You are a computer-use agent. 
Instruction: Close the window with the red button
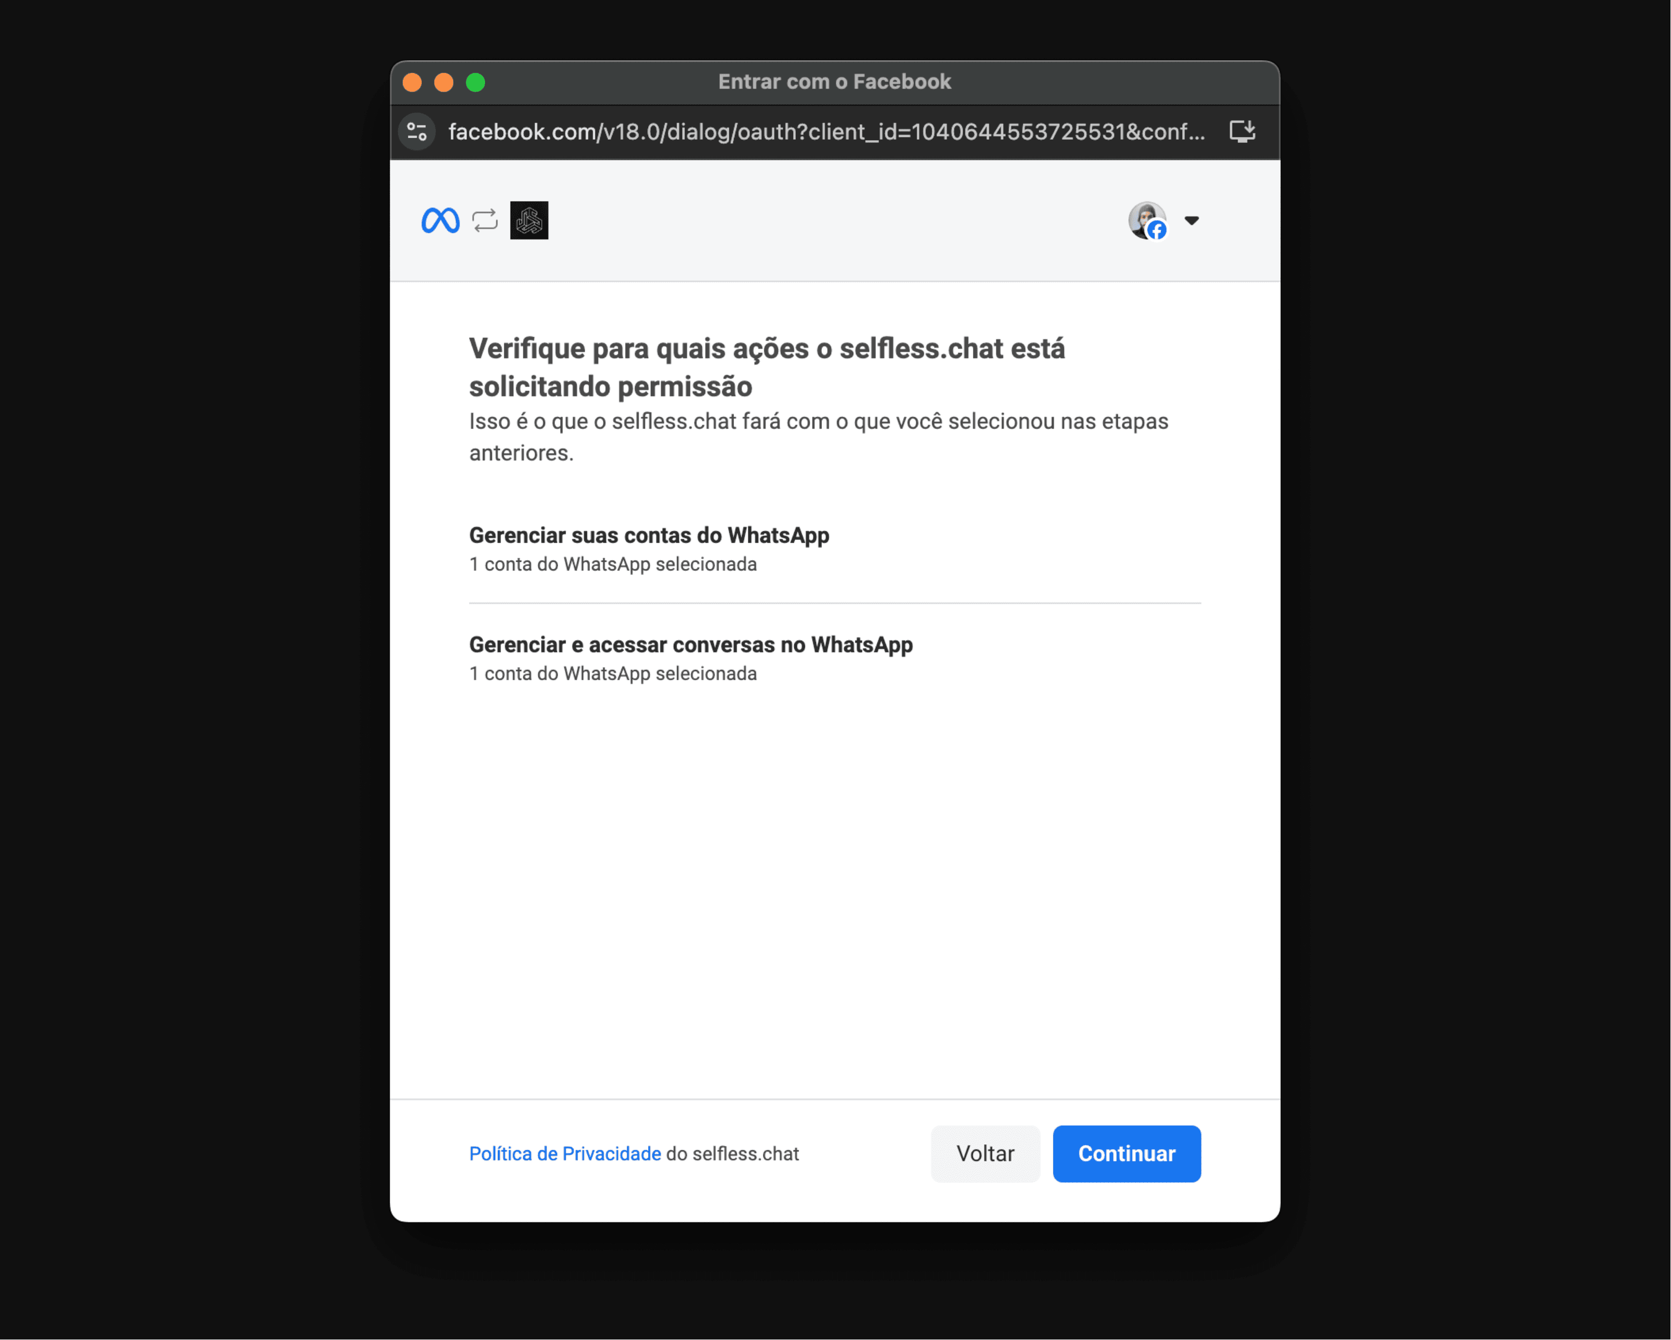[x=413, y=82]
